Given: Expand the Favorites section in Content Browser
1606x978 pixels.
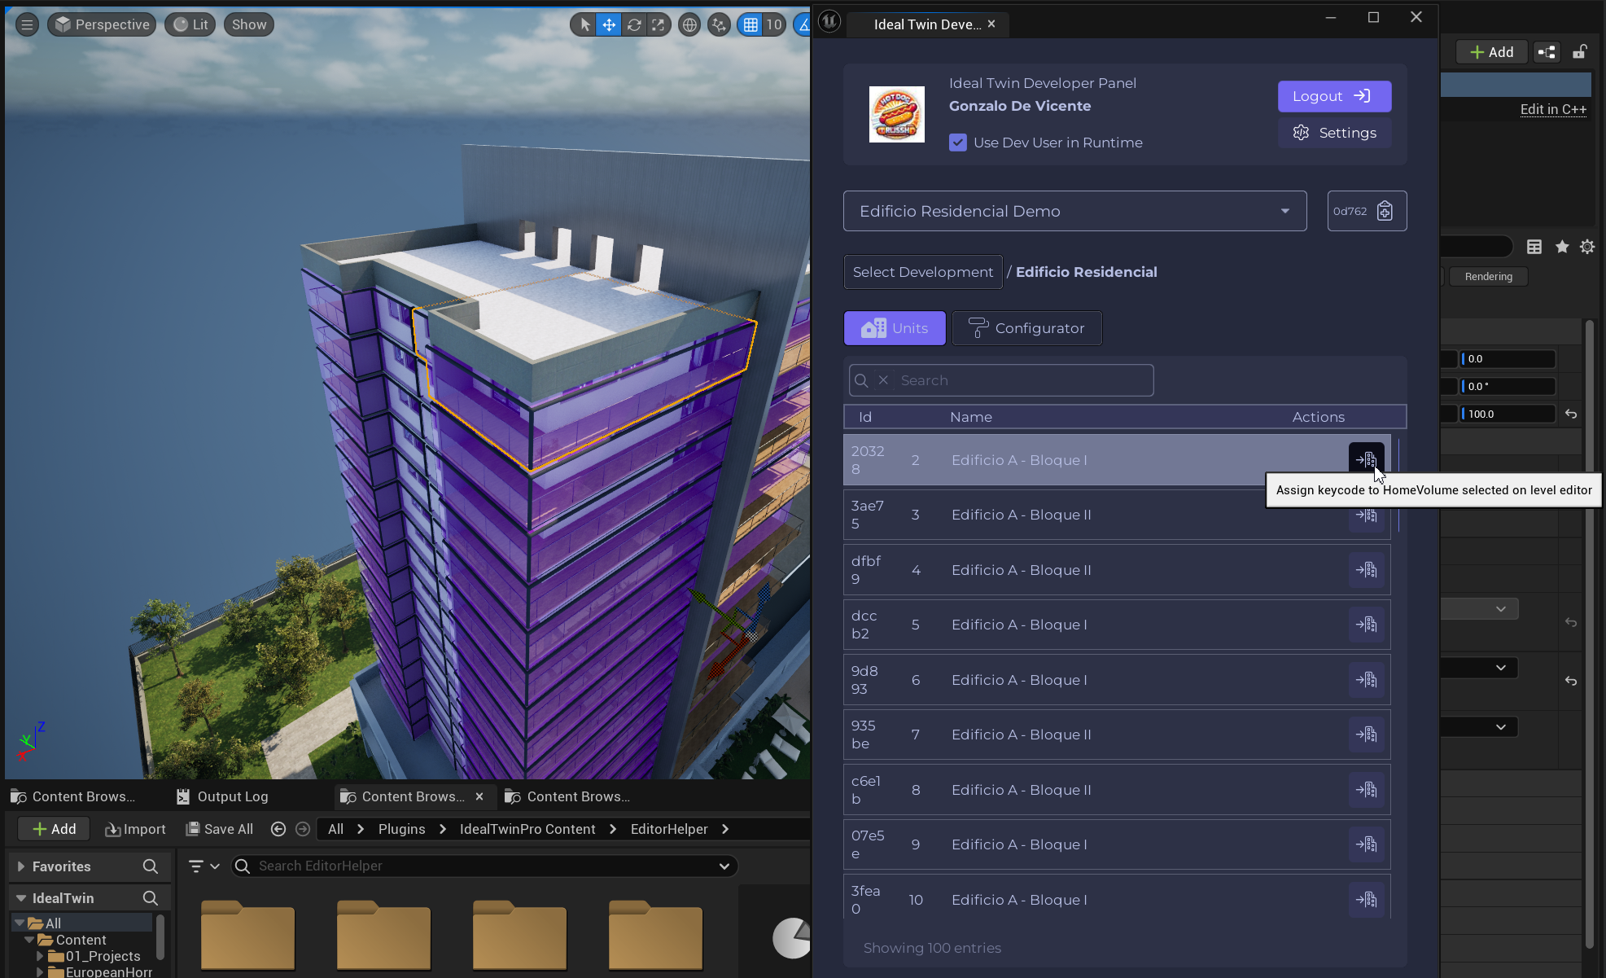Looking at the screenshot, I should (21, 866).
